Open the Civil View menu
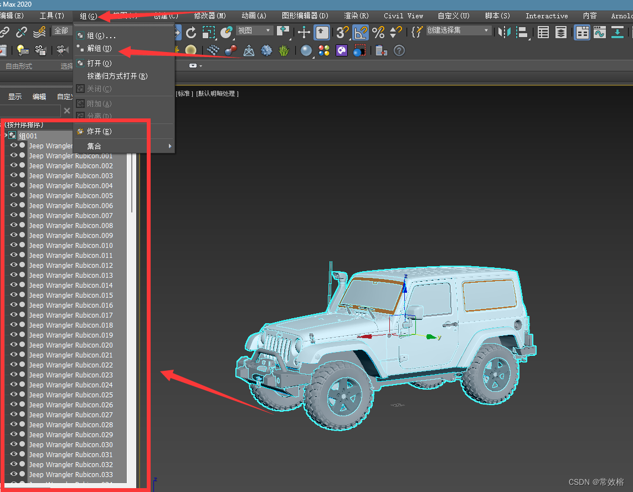Screen dimensions: 633x492 (x=403, y=15)
